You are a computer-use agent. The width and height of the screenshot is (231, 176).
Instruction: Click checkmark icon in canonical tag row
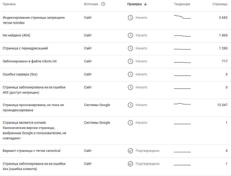point(130,151)
